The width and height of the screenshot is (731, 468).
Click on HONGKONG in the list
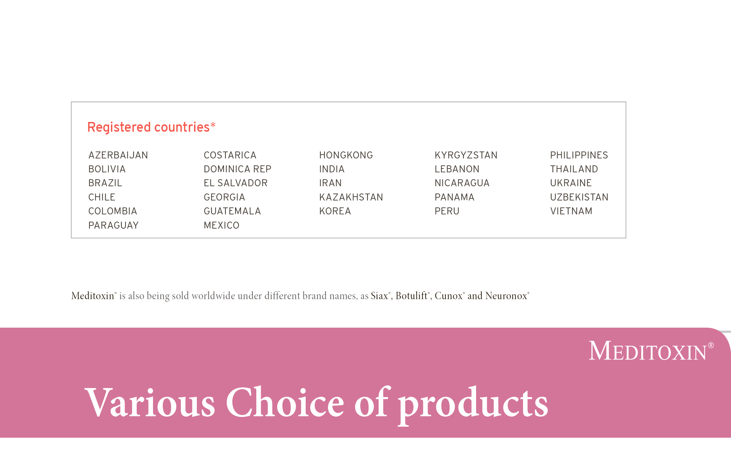[x=346, y=155]
